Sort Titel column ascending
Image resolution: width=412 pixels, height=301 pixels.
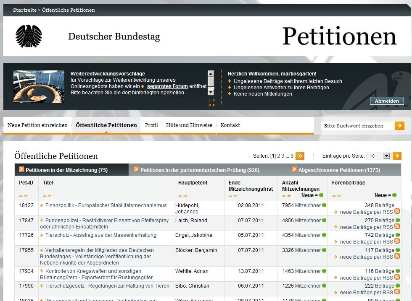coord(45,196)
